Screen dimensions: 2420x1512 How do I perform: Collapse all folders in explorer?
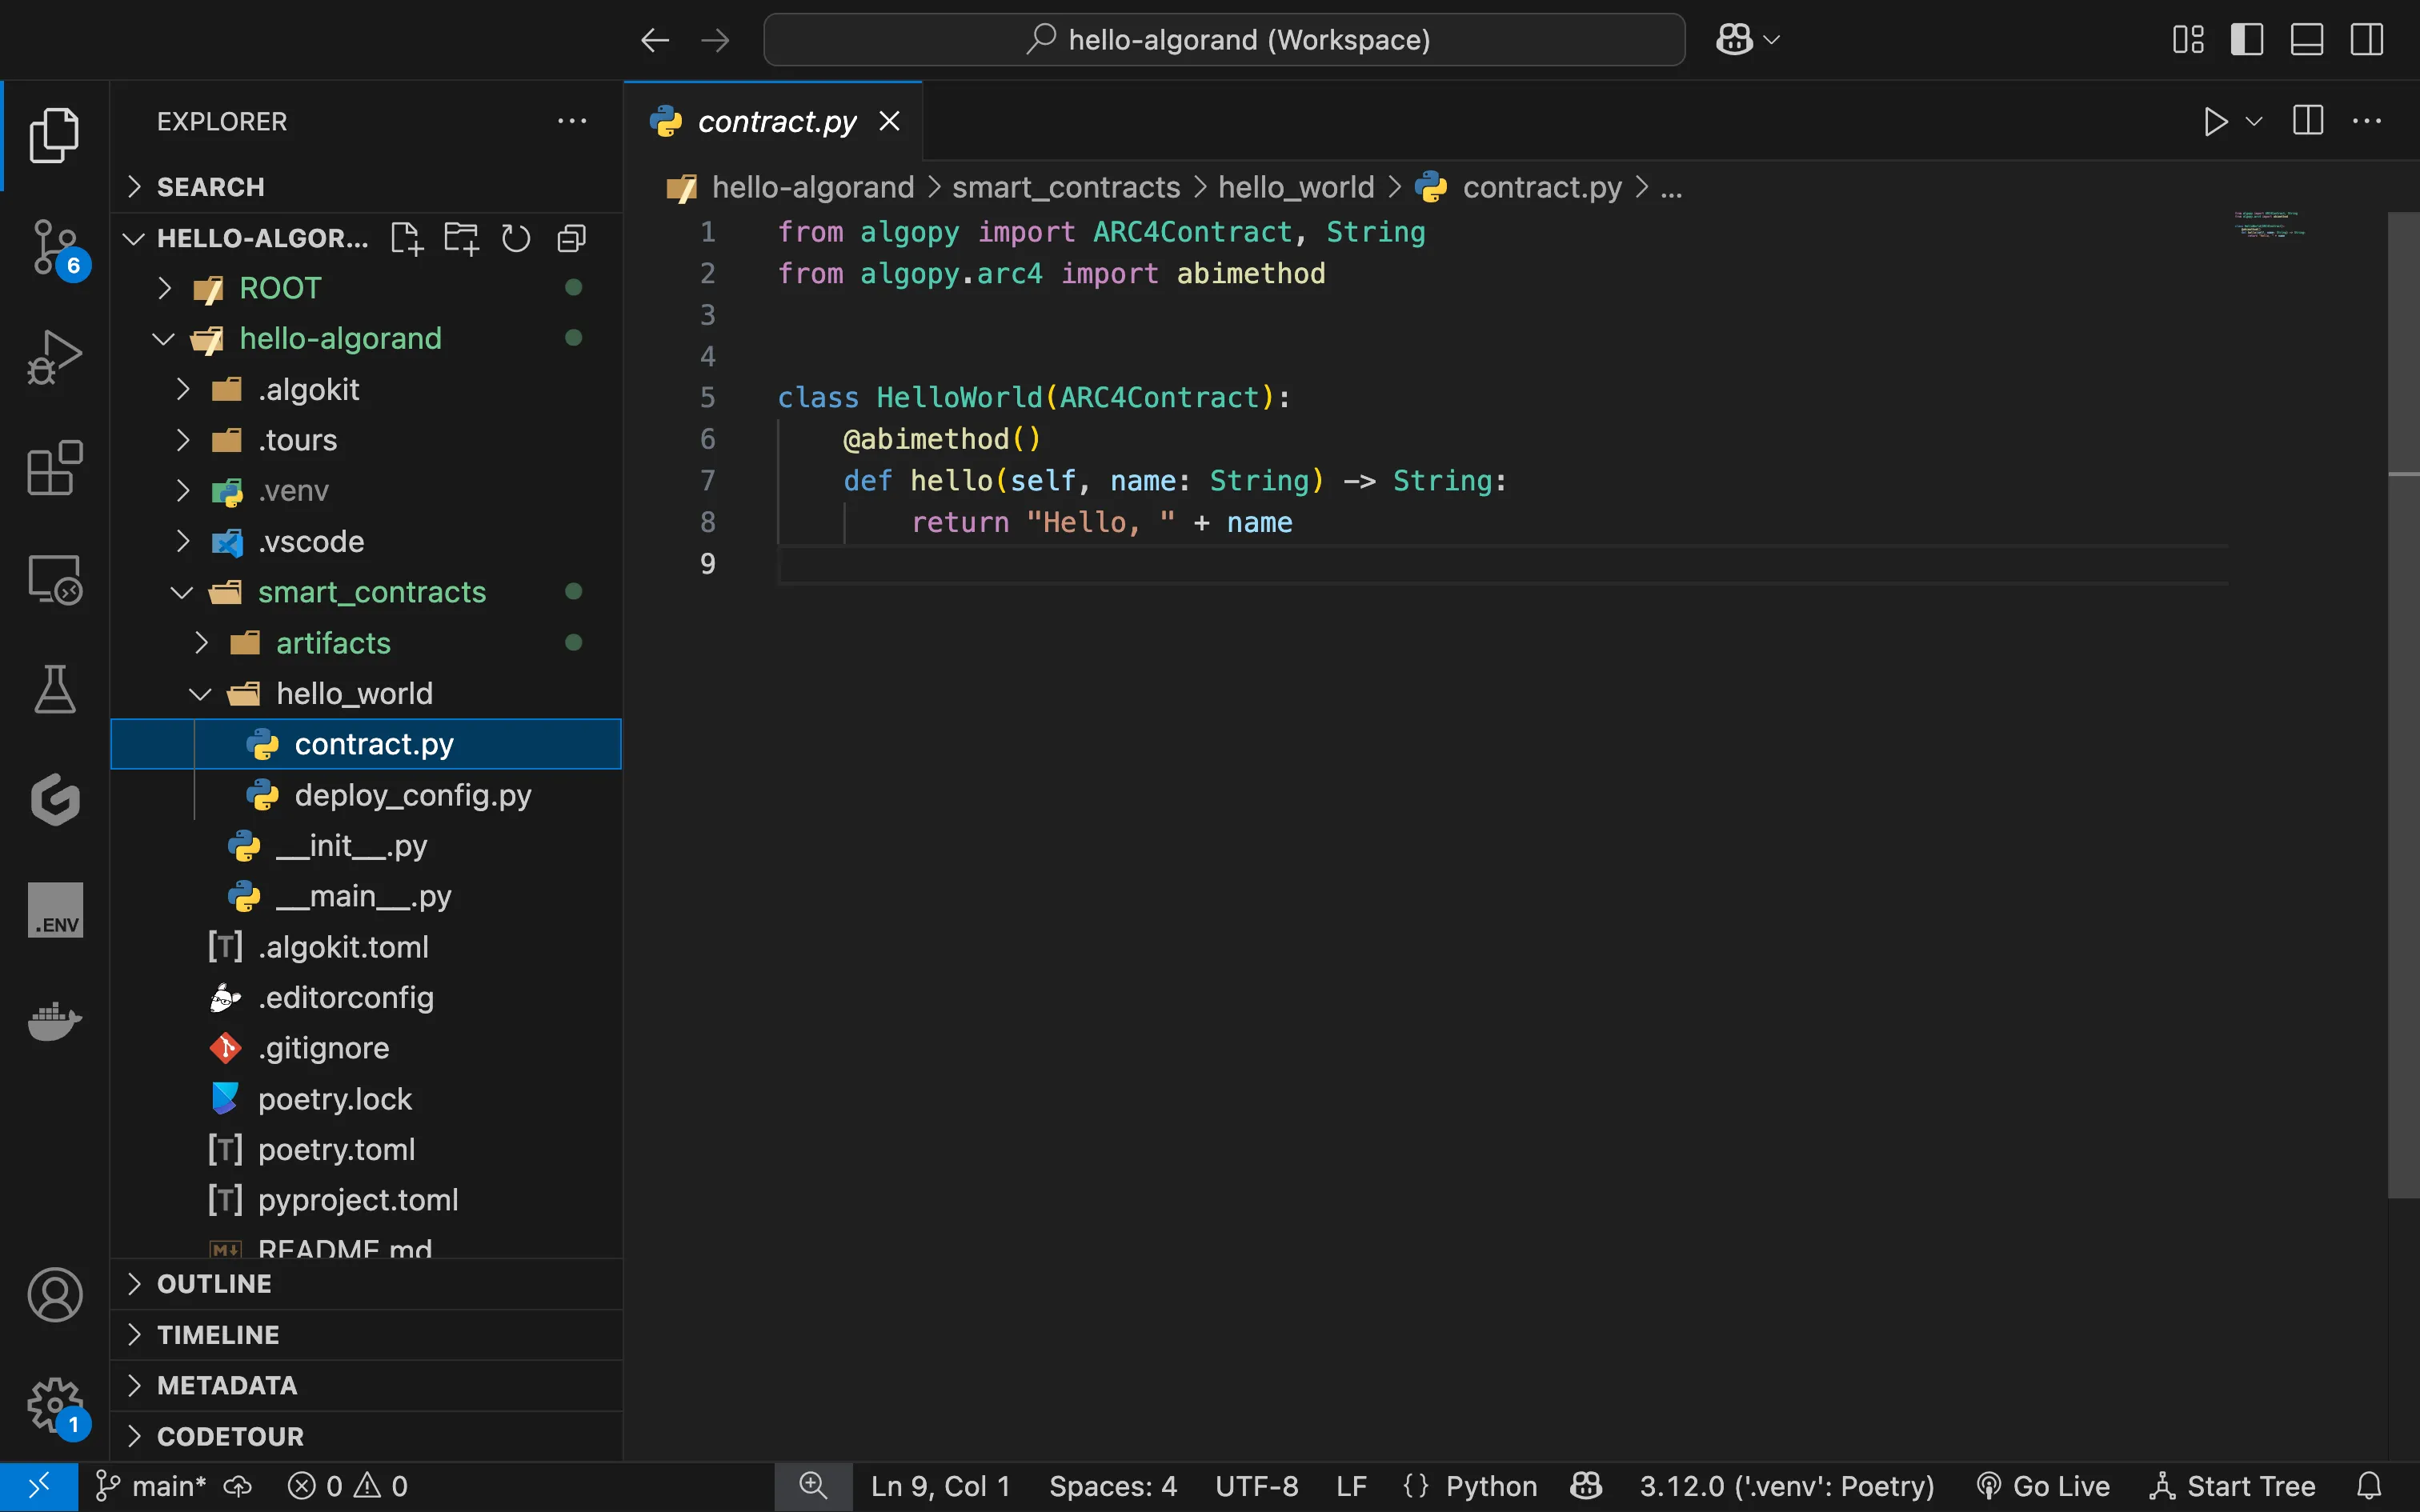(x=571, y=238)
